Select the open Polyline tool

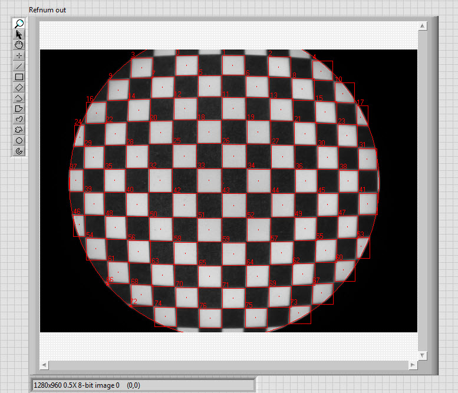[x=19, y=98]
